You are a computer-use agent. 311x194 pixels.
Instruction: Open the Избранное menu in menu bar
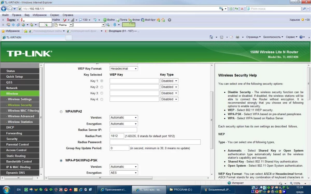coord(40,15)
